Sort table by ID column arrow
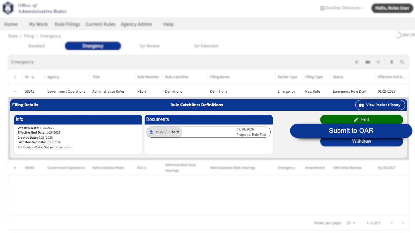This screenshot has width=415, height=233. pyautogui.click(x=33, y=77)
